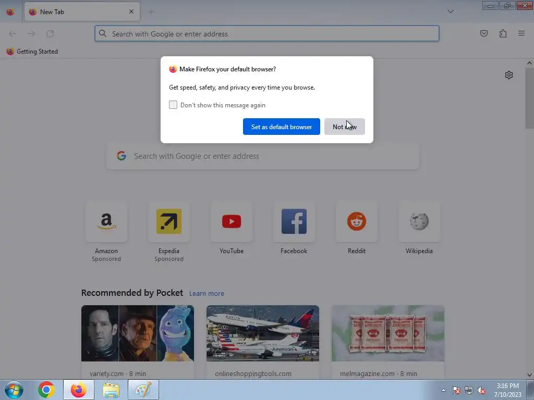Launch Chrome from the taskbar
This screenshot has height=400, width=534.
point(46,390)
